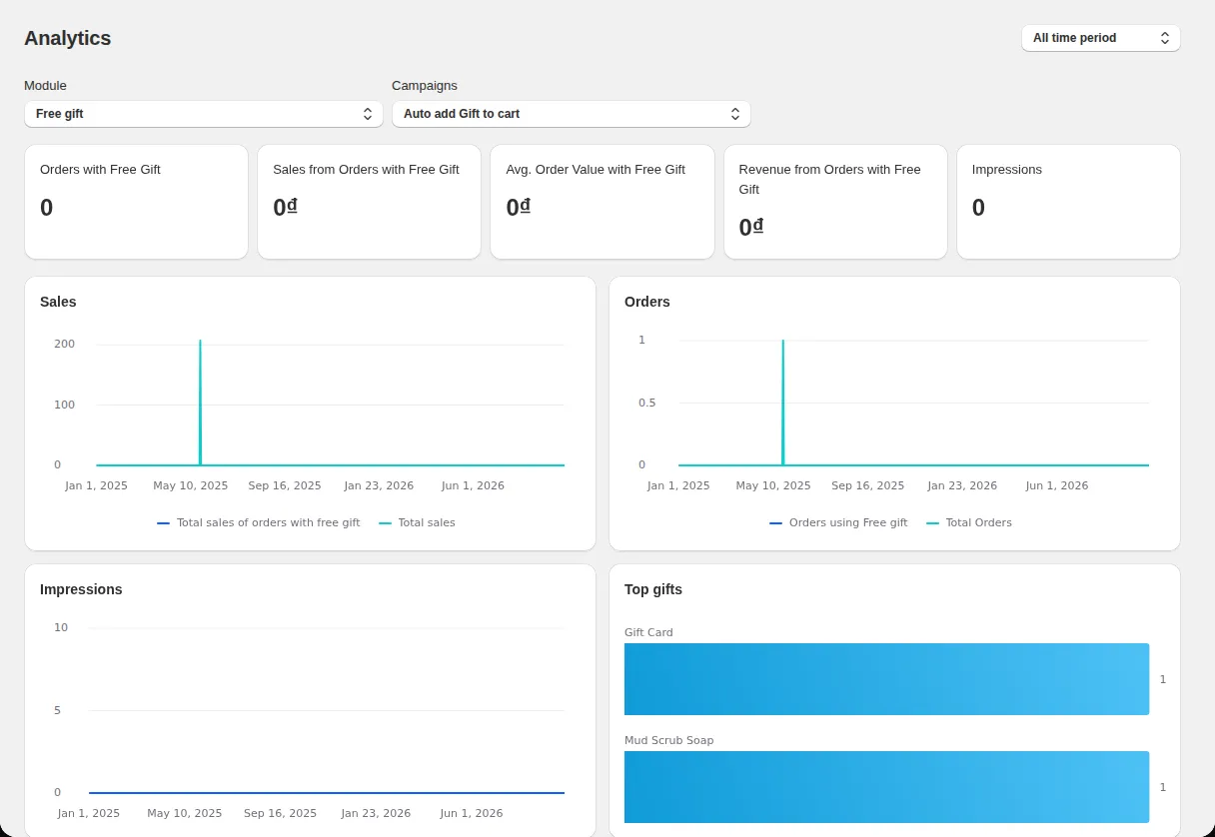The width and height of the screenshot is (1215, 837).
Task: Open the Module dropdown set to Free gift
Action: (x=204, y=114)
